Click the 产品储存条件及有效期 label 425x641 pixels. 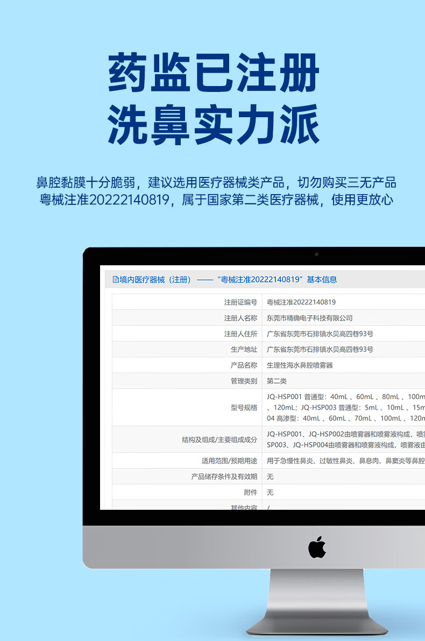pyautogui.click(x=224, y=476)
